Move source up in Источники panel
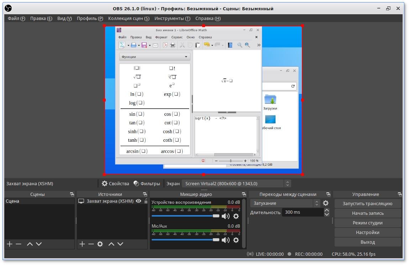Screen dimensions: 409x265 point(111,244)
